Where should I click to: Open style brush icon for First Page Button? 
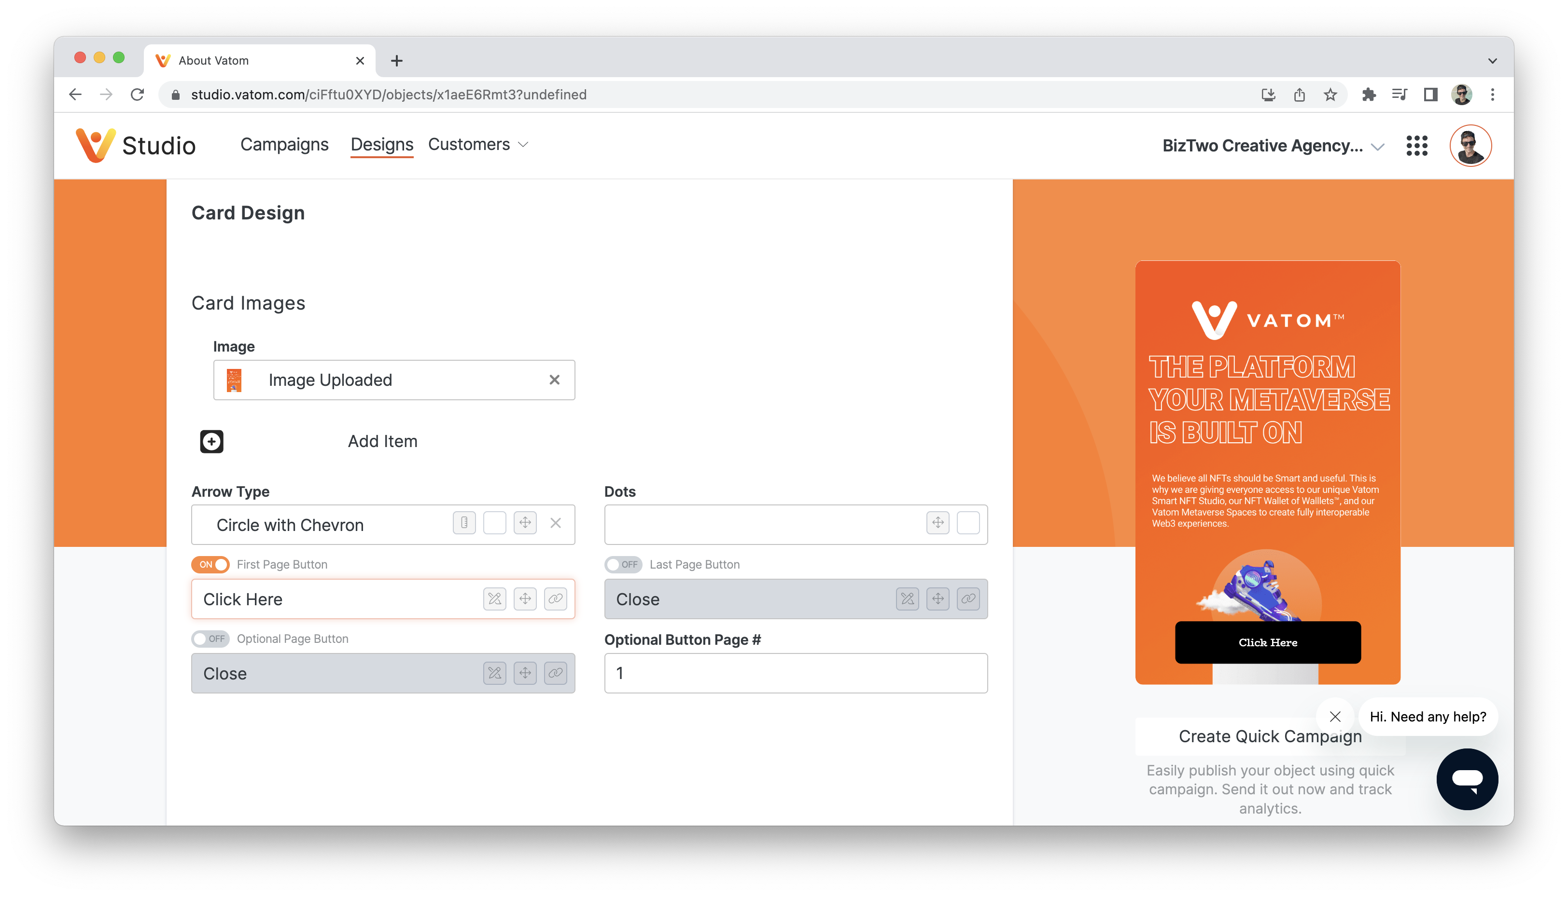tap(494, 599)
